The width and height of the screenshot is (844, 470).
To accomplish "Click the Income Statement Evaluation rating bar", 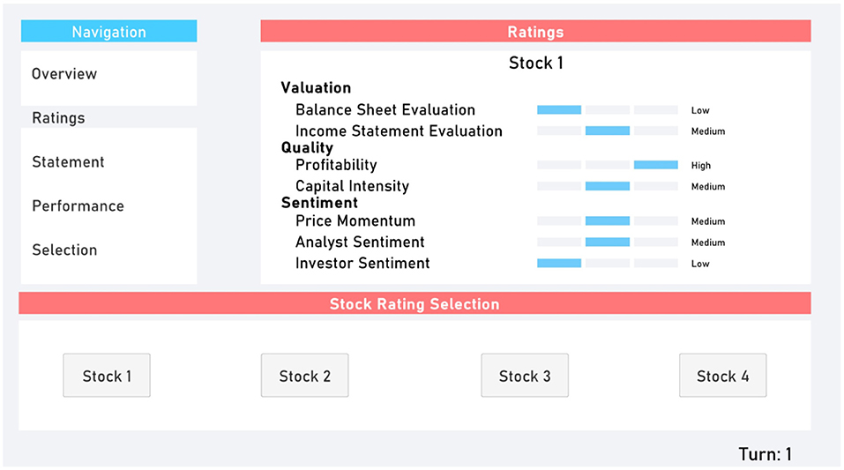I will [607, 131].
